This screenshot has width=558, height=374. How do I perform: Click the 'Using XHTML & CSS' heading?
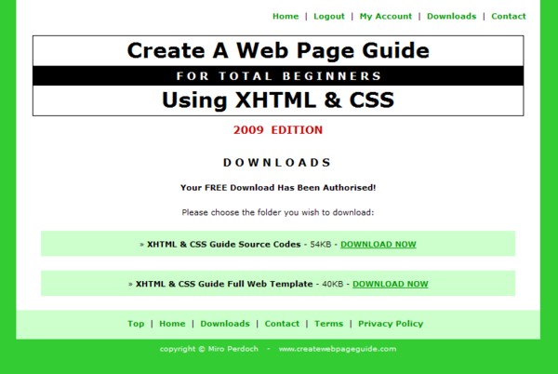point(278,100)
